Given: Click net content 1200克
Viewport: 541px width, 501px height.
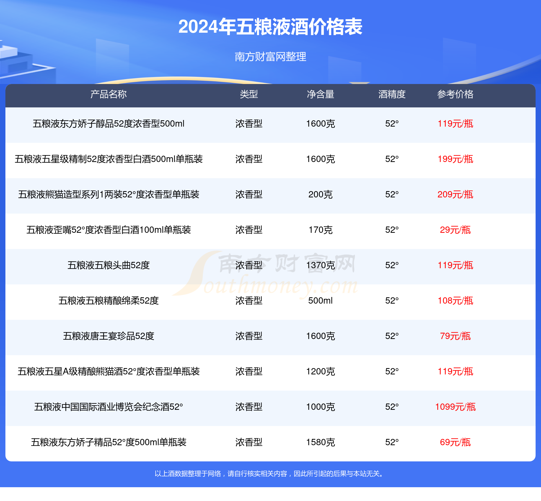Looking at the screenshot, I should pyautogui.click(x=320, y=371).
